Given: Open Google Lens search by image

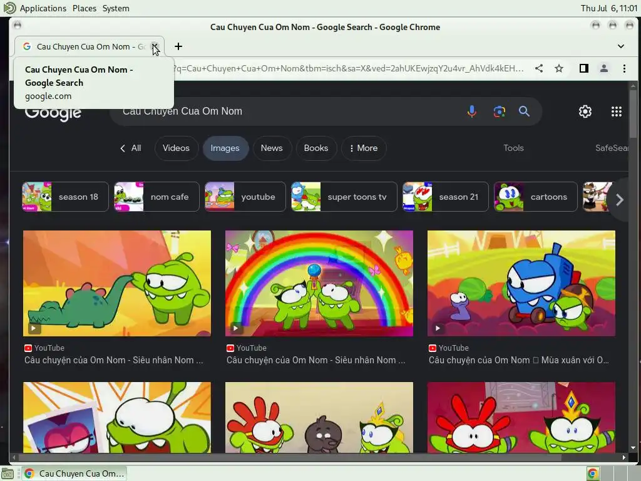Looking at the screenshot, I should pos(499,111).
